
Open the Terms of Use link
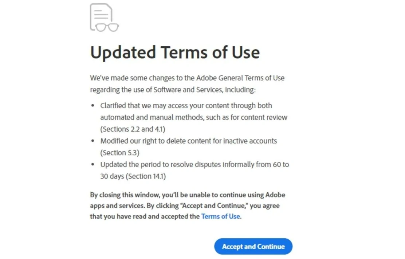220,216
